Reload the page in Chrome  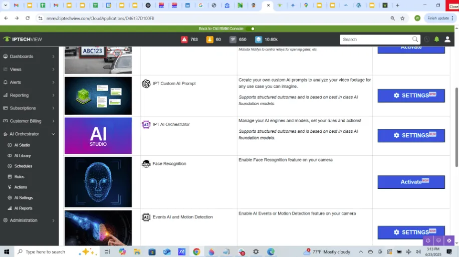point(28,18)
